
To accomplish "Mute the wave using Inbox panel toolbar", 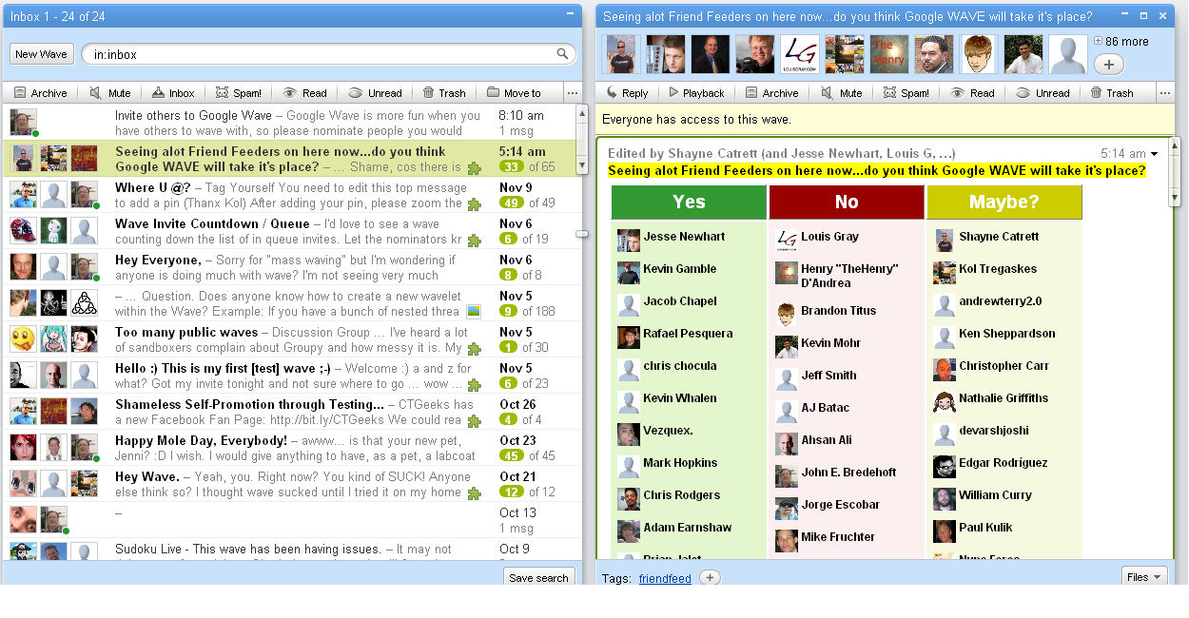I will (x=109, y=93).
